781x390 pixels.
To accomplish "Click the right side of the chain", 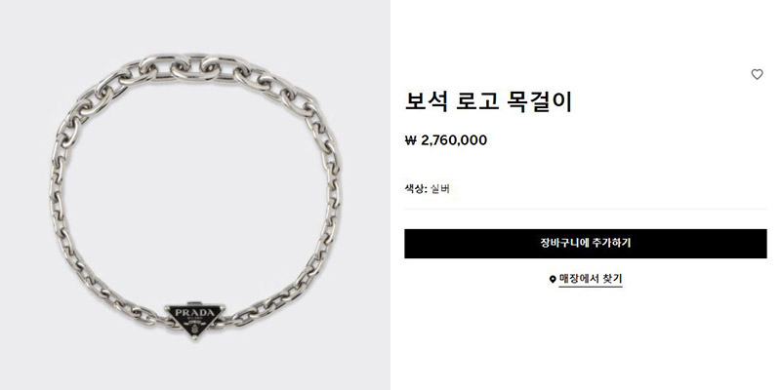I will [x=333, y=199].
